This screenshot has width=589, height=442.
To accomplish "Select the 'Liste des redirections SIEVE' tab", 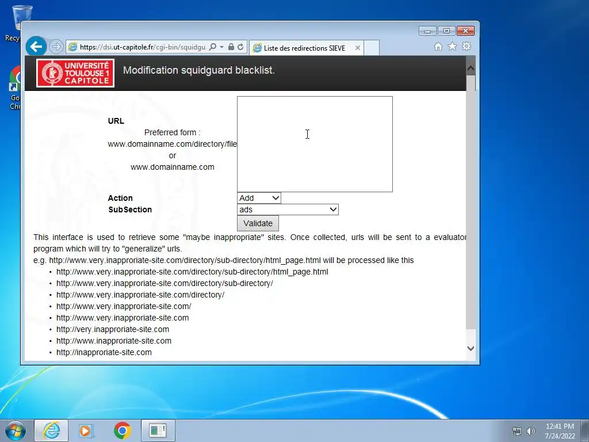I will [x=304, y=48].
